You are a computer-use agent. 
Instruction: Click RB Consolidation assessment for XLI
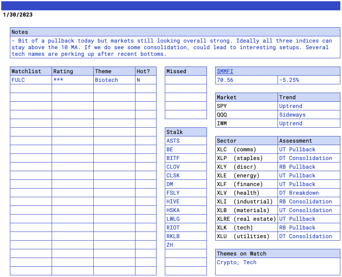[309, 201]
